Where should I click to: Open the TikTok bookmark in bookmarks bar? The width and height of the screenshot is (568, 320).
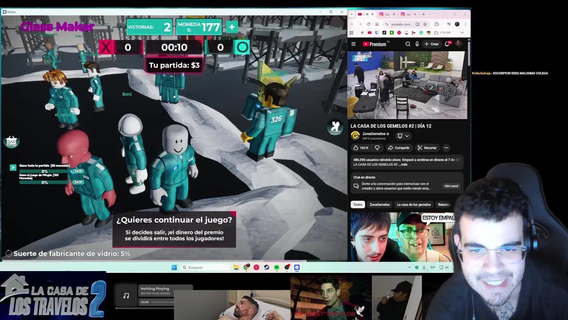pyautogui.click(x=384, y=32)
